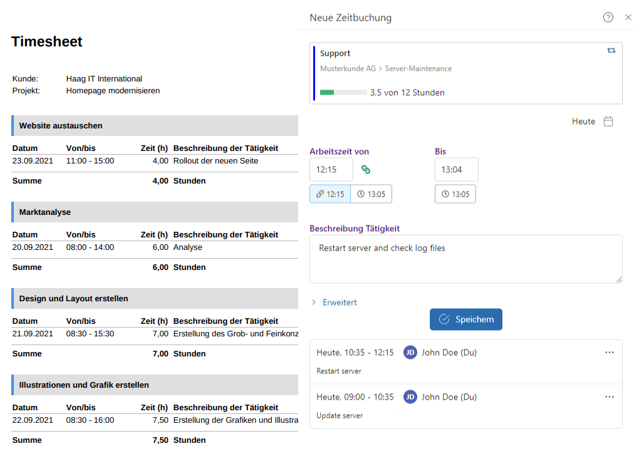Click the Speichern button
This screenshot has height=466, width=639.
pos(465,319)
